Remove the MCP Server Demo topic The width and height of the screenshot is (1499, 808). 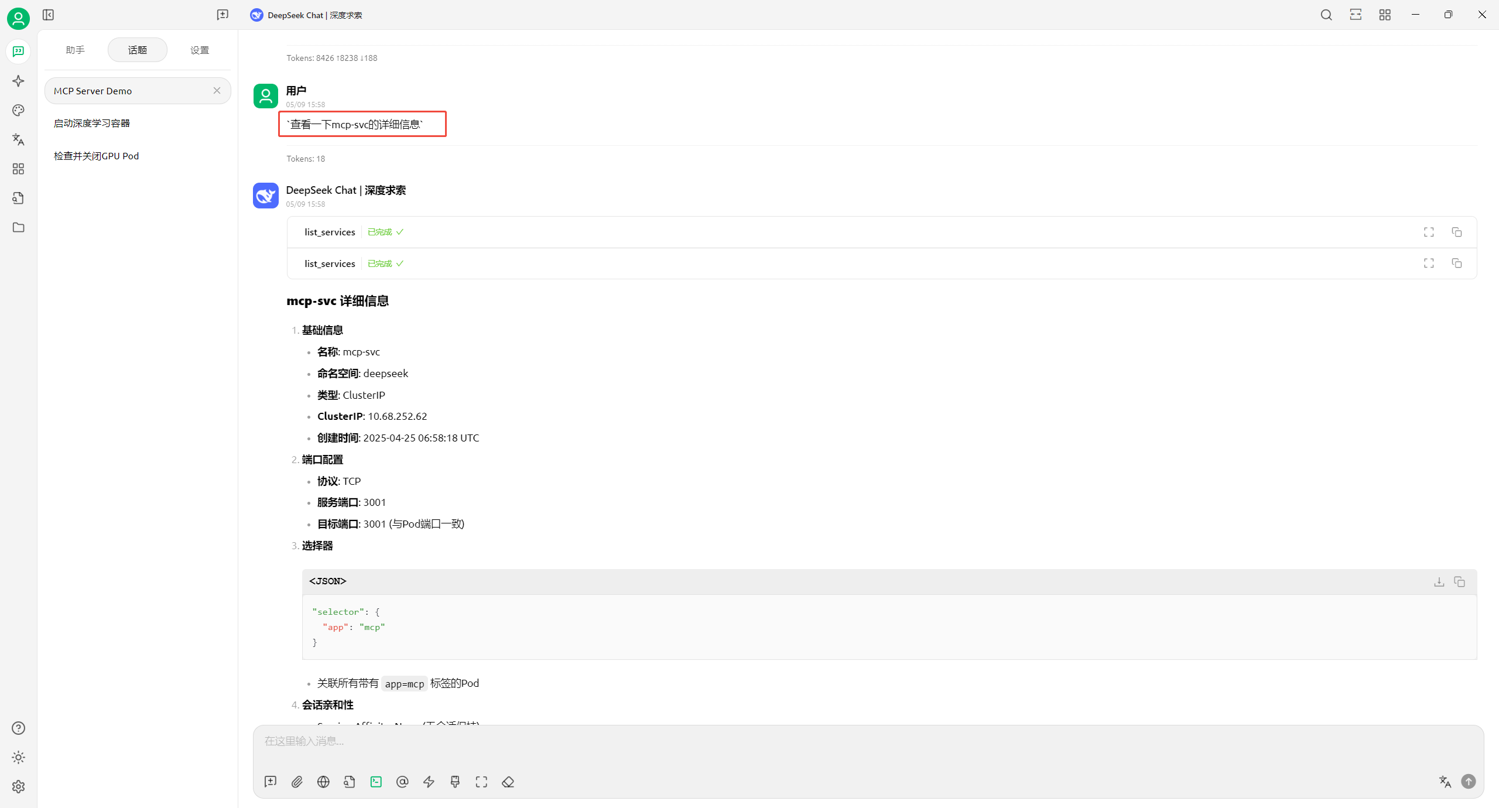pyautogui.click(x=217, y=91)
